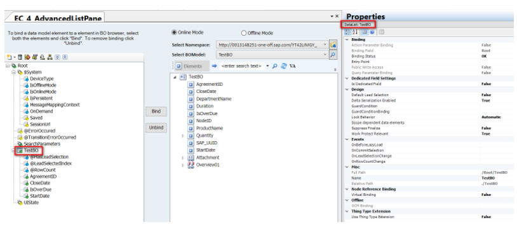Open the search text history dropdown arrow
This screenshot has height=236, width=517.
(267, 66)
